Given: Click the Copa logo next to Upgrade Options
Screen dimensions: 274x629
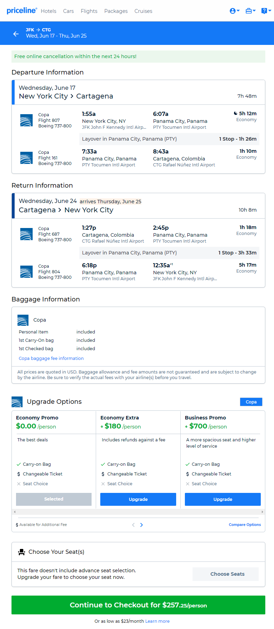Looking at the screenshot, I should (x=17, y=402).
